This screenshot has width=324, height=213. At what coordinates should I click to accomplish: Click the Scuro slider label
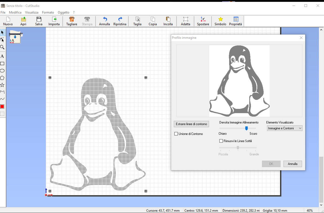[x=253, y=134]
